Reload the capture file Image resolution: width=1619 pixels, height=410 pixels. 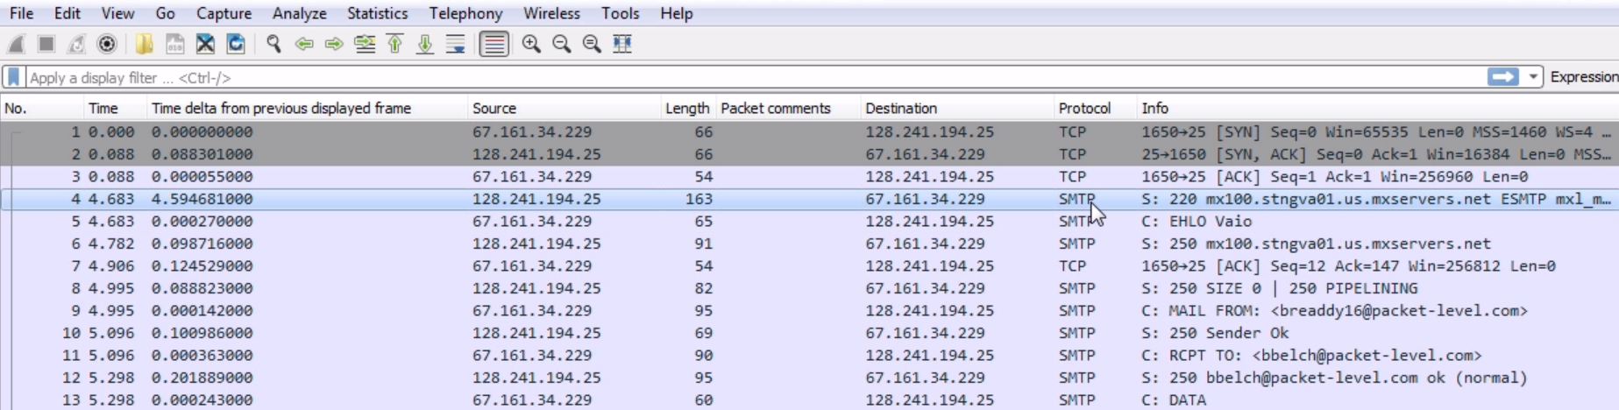pos(236,44)
